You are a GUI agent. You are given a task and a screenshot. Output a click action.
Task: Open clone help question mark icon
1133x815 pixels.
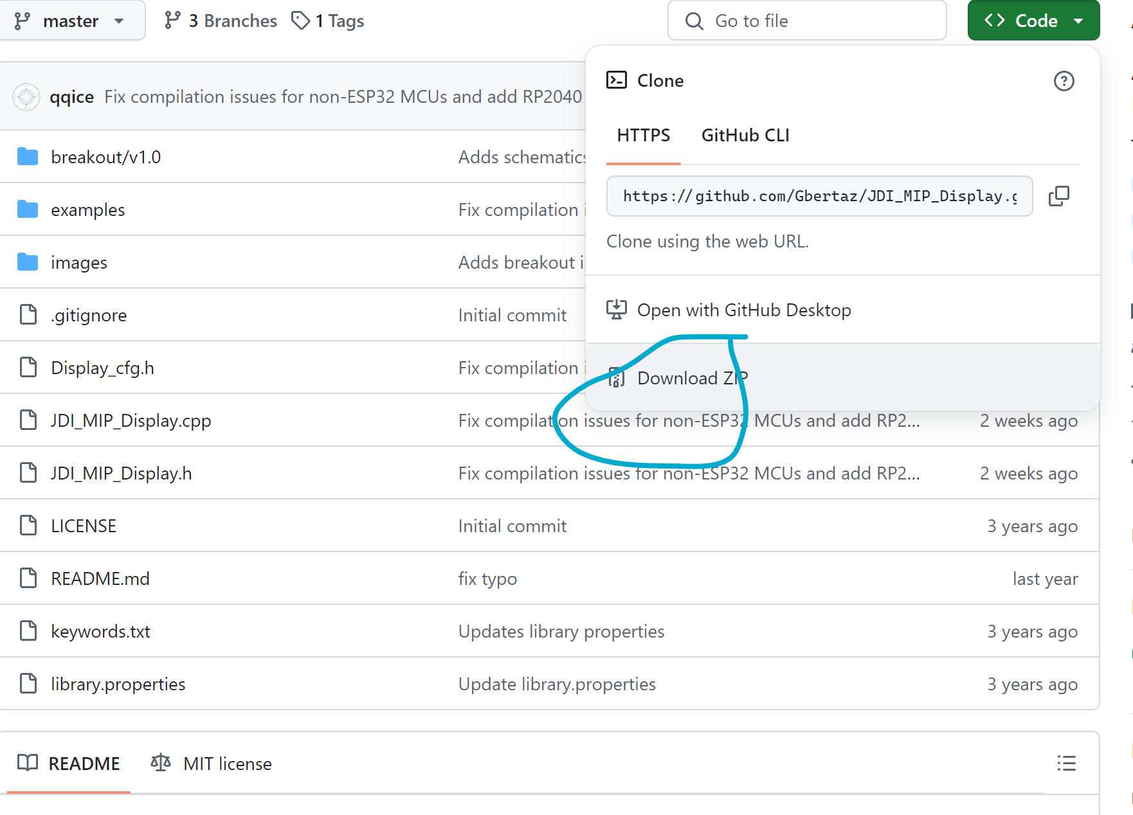point(1064,81)
